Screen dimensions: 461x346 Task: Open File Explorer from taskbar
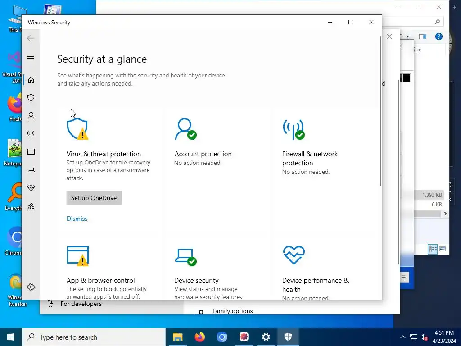pos(177,337)
